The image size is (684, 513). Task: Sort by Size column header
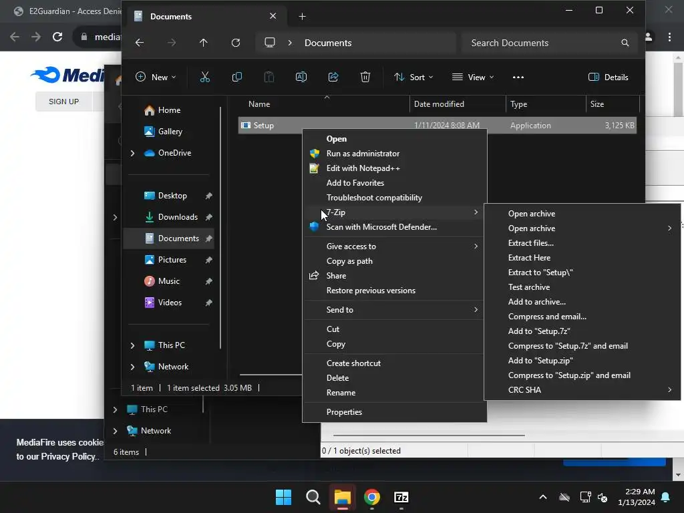(x=612, y=104)
